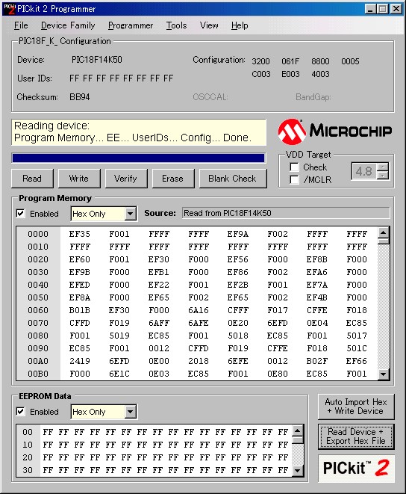Uncheck Program Memory Enabled checkbox
This screenshot has height=494, width=406.
point(20,214)
